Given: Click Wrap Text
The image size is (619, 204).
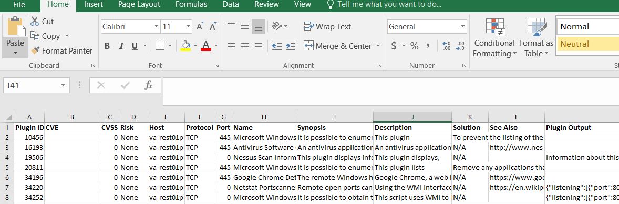Looking at the screenshot, I should 327,26.
